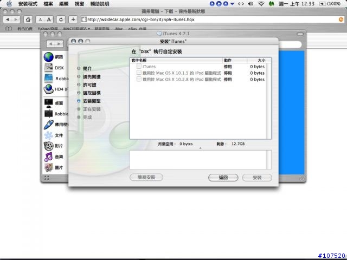This screenshot has width=347, height=260.
Task: Click the 簡介 installer step
Action: pos(87,69)
